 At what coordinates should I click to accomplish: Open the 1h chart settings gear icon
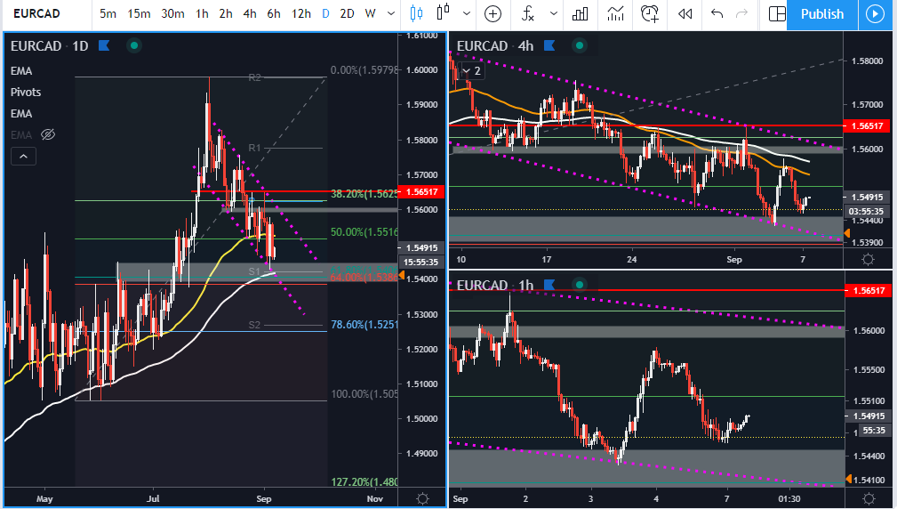click(868, 498)
